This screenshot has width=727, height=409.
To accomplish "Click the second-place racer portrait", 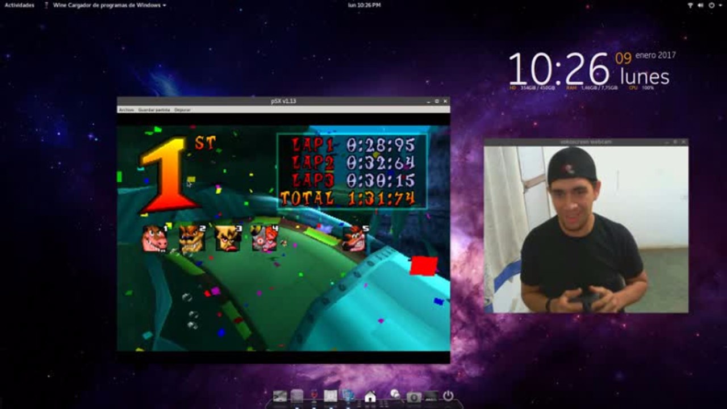I will pyautogui.click(x=191, y=239).
